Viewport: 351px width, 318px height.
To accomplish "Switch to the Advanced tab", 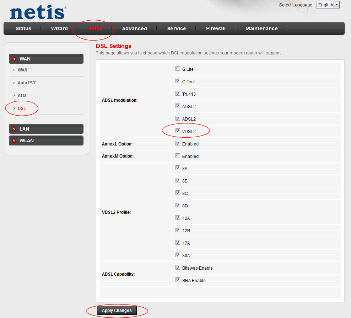I will tap(134, 28).
